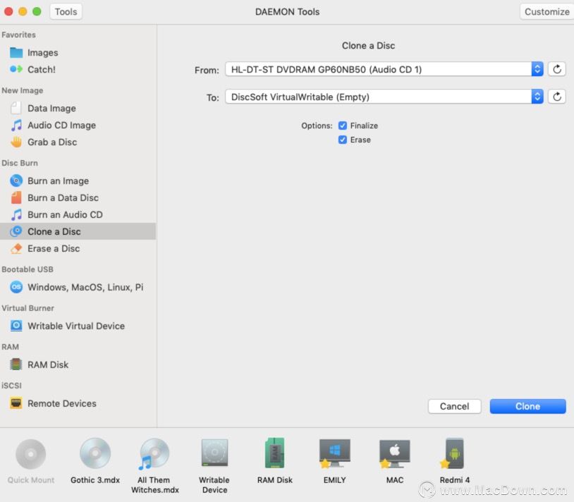Open the Tools menu
This screenshot has height=502, width=574.
(66, 12)
